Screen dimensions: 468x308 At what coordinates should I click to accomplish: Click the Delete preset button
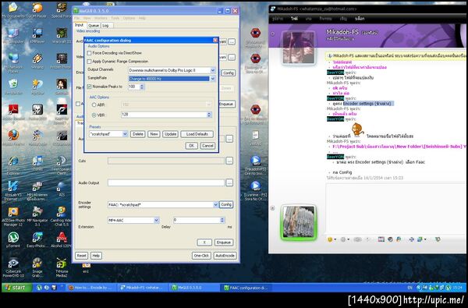point(137,134)
